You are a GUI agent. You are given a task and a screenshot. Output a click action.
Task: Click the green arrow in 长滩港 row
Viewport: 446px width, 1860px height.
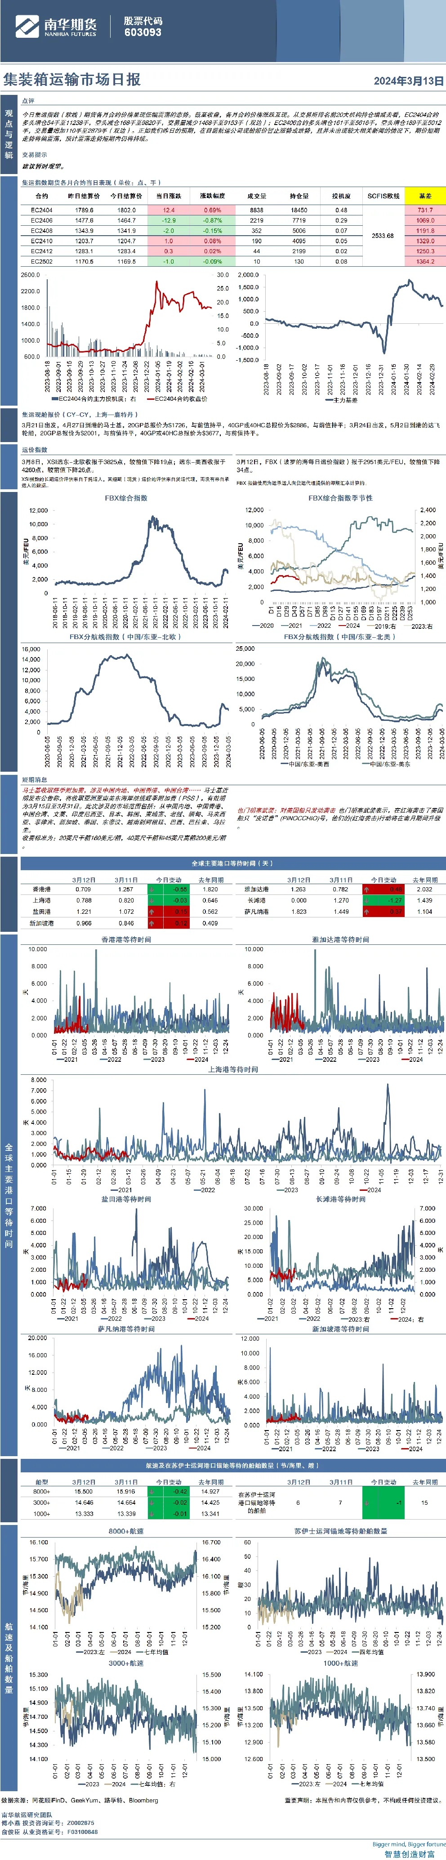coord(366,900)
